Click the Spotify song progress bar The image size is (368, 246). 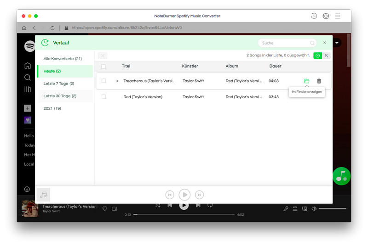[x=184, y=214]
